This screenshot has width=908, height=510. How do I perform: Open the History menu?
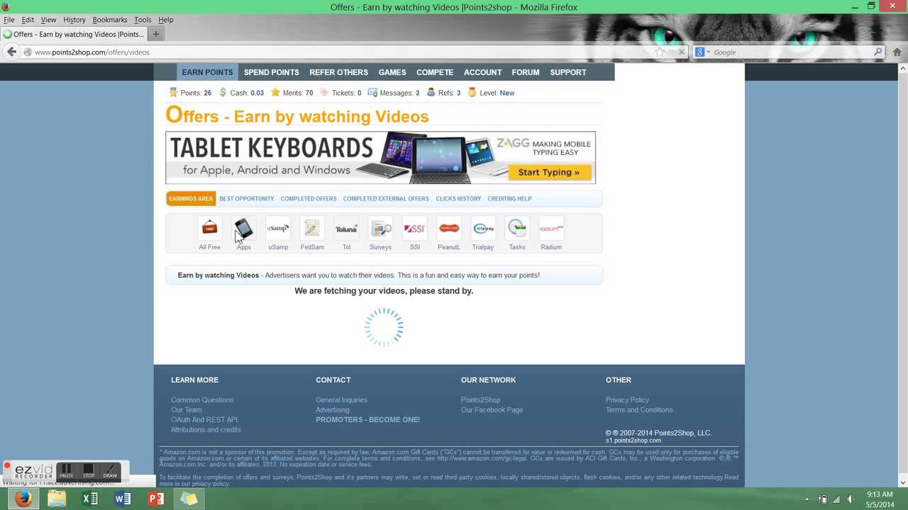click(x=74, y=20)
